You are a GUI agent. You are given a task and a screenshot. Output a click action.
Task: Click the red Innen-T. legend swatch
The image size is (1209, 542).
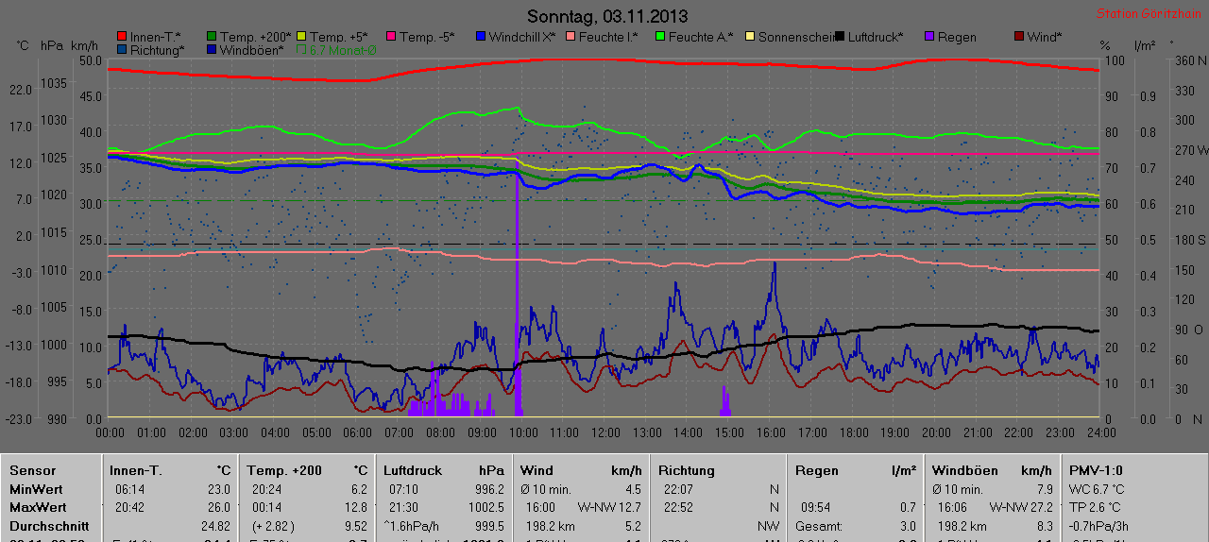[x=120, y=36]
